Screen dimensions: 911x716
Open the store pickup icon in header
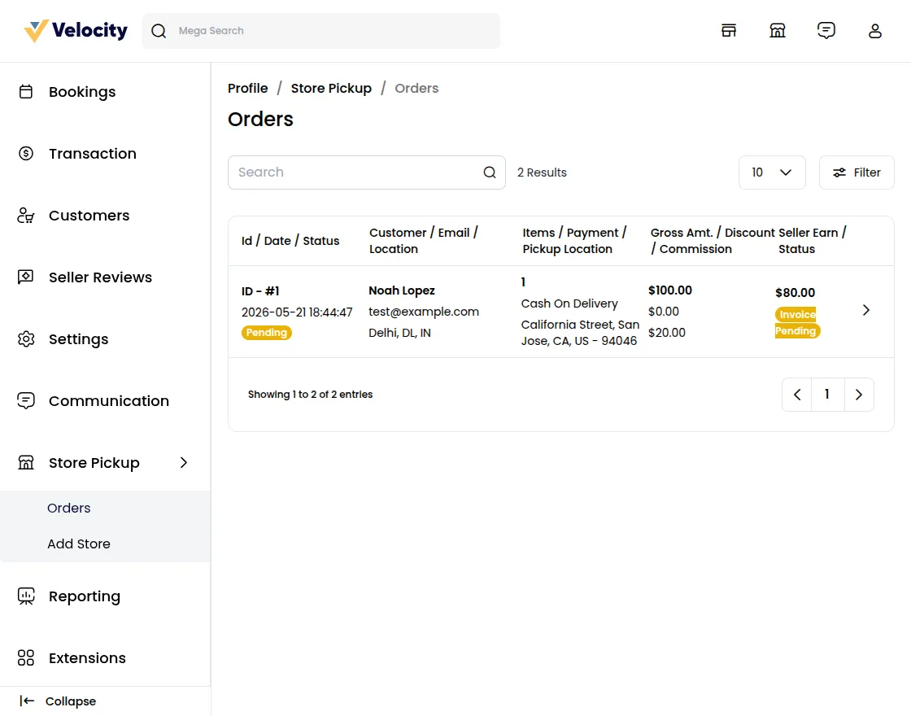pyautogui.click(x=778, y=31)
